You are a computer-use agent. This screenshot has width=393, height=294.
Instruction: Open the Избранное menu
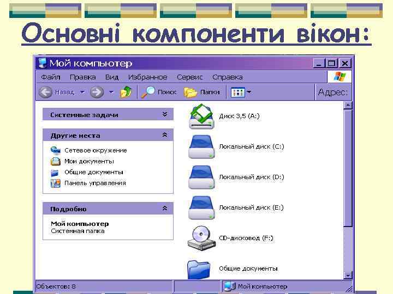coord(147,77)
